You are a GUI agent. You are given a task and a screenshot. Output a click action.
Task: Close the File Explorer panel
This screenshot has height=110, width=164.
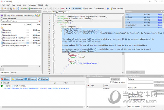tap(40, 12)
